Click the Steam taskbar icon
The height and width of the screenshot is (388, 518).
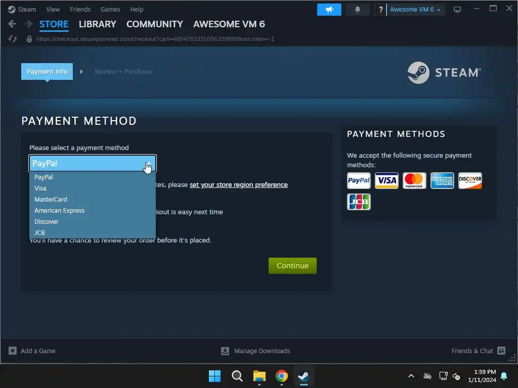tap(304, 376)
